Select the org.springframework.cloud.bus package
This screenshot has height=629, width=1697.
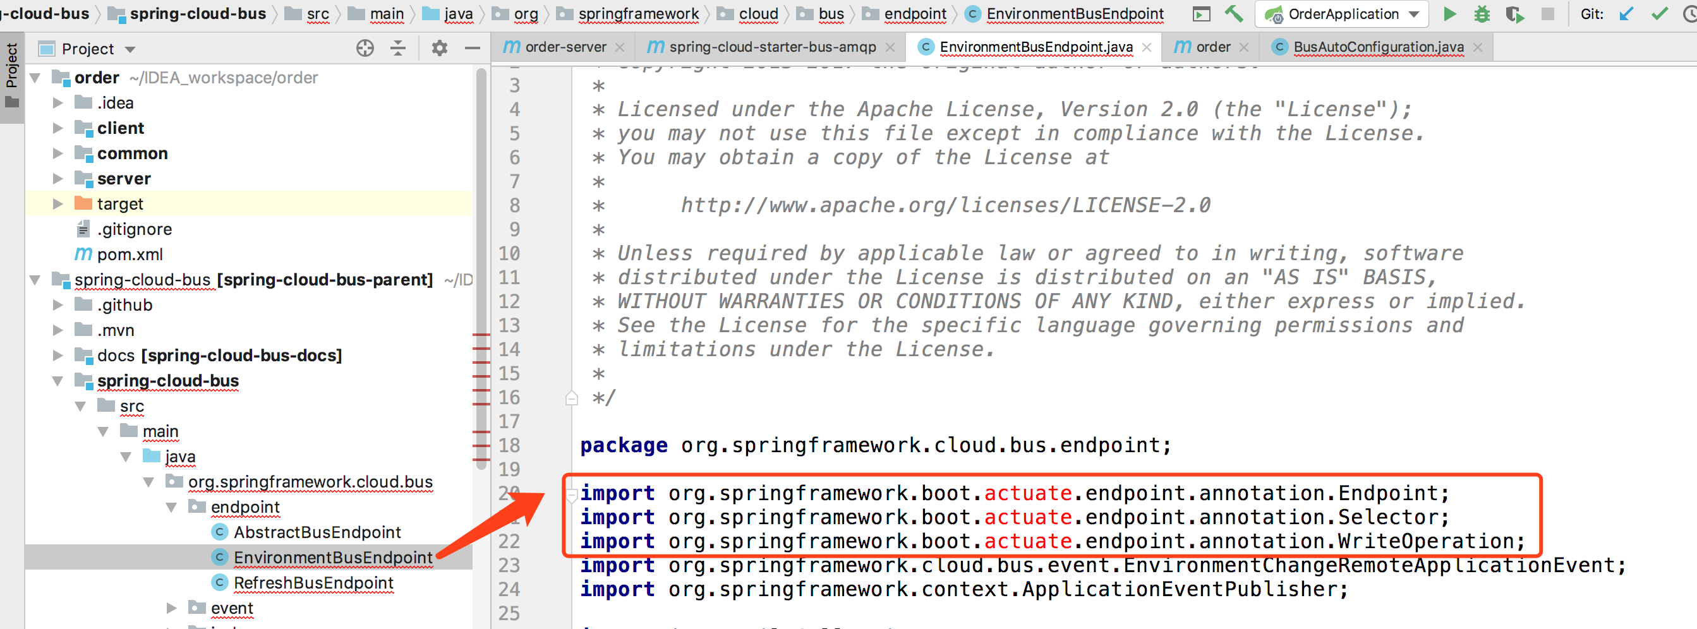click(310, 482)
